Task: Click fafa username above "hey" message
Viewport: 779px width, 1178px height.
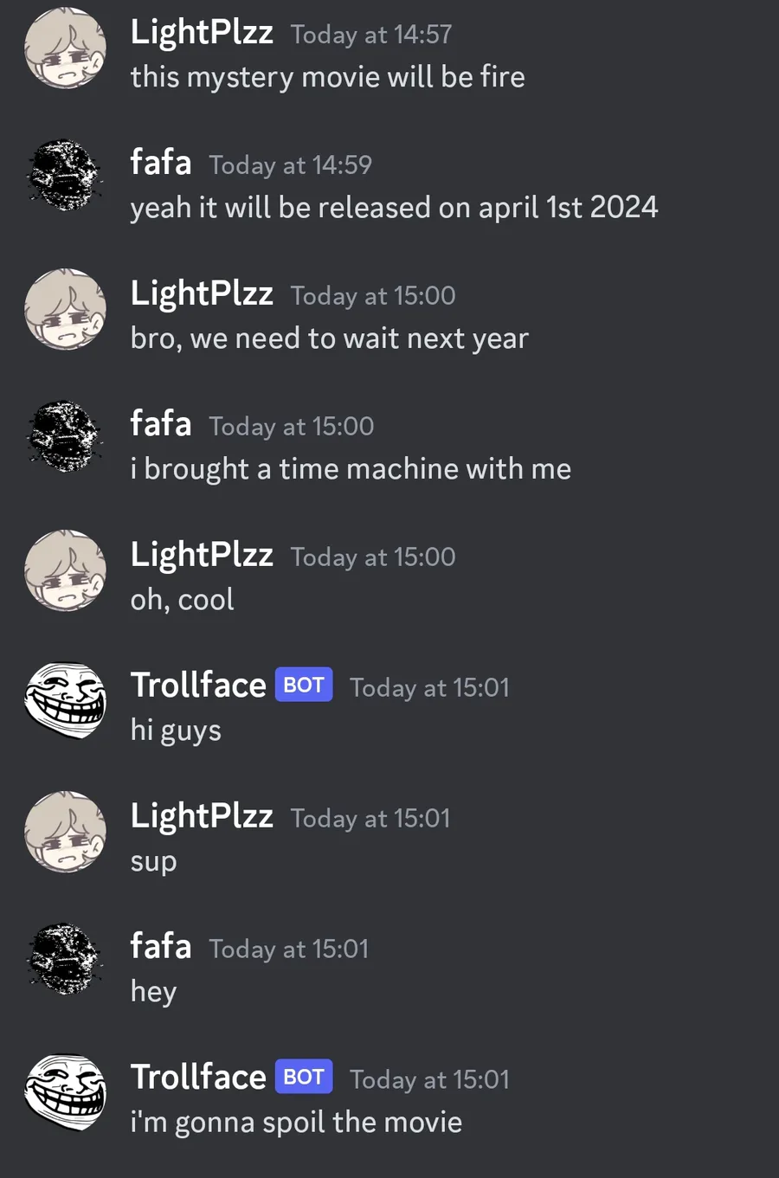Action: coord(161,947)
